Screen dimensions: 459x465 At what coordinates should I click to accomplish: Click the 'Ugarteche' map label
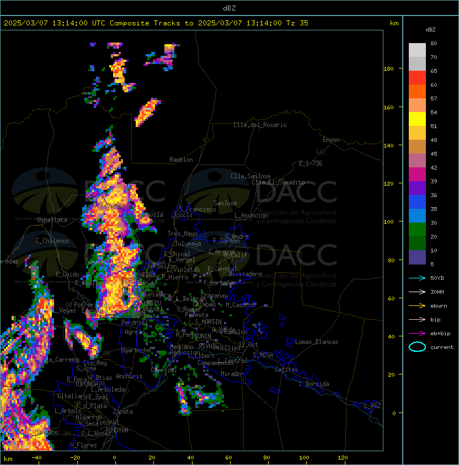click(x=136, y=350)
